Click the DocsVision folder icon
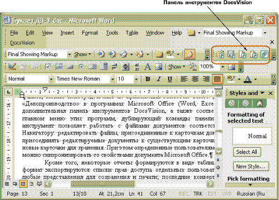This screenshot has height=200, width=279. click(221, 54)
